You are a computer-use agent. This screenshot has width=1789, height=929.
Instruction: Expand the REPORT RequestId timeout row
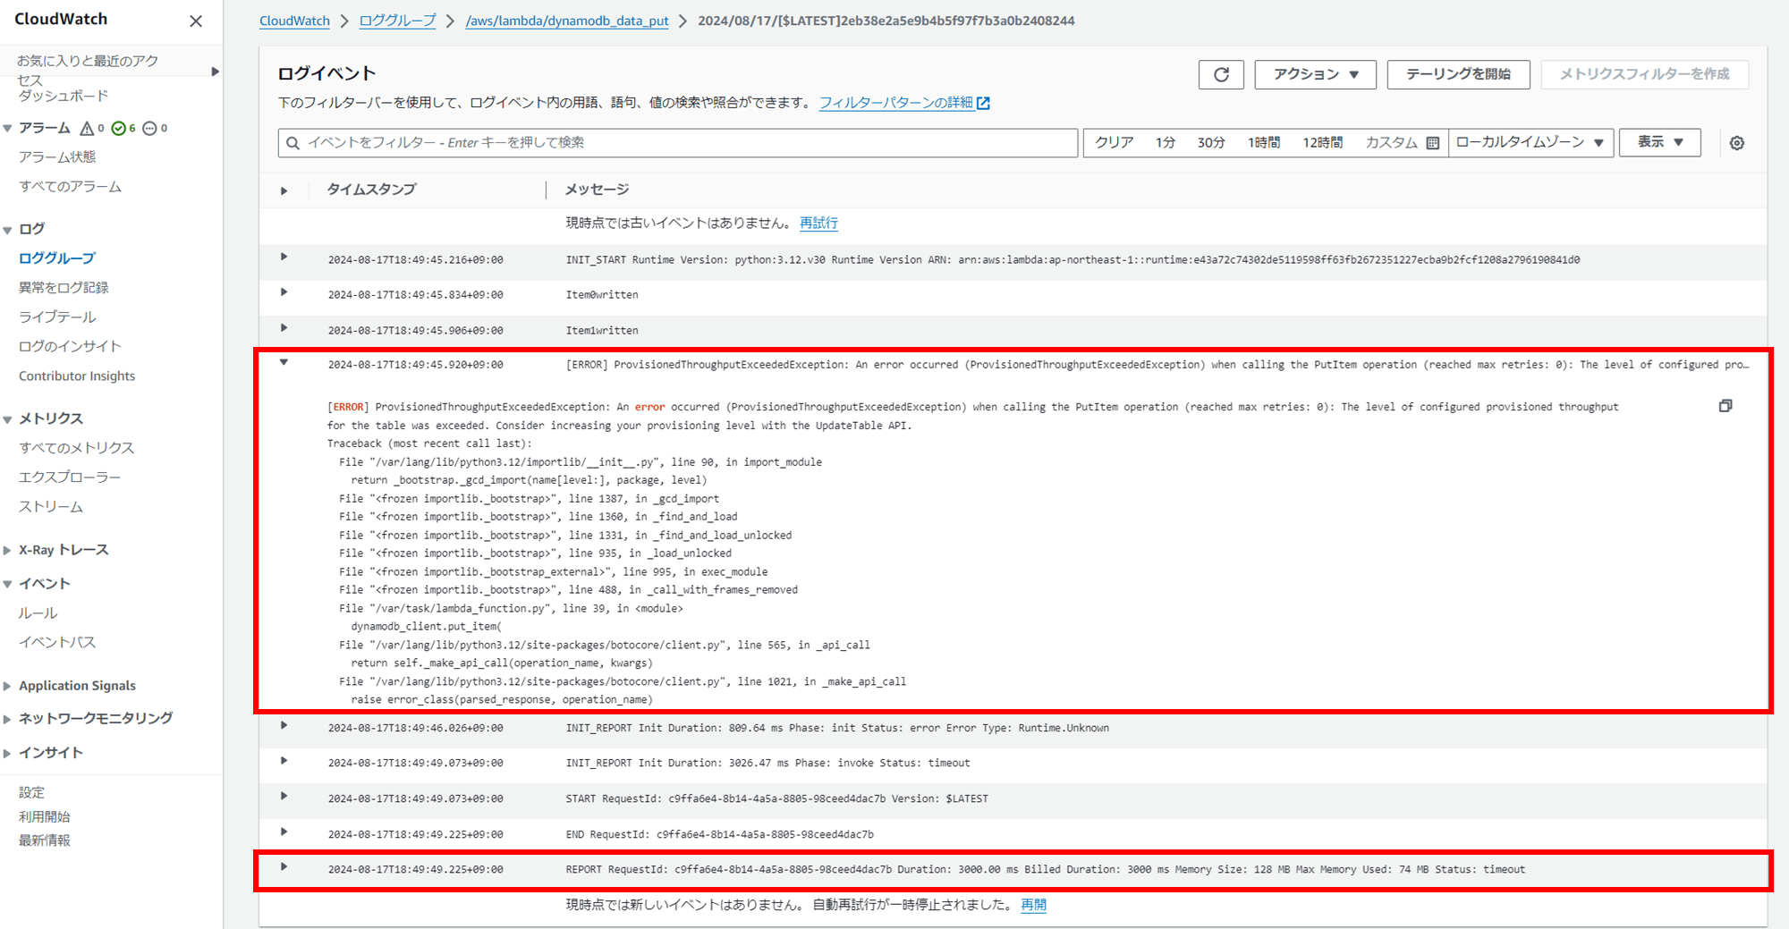(284, 867)
